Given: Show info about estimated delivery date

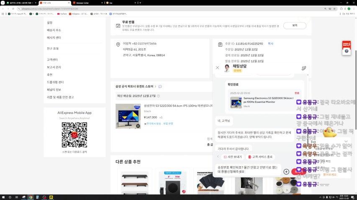Looking at the screenshot, I should click(x=159, y=96).
